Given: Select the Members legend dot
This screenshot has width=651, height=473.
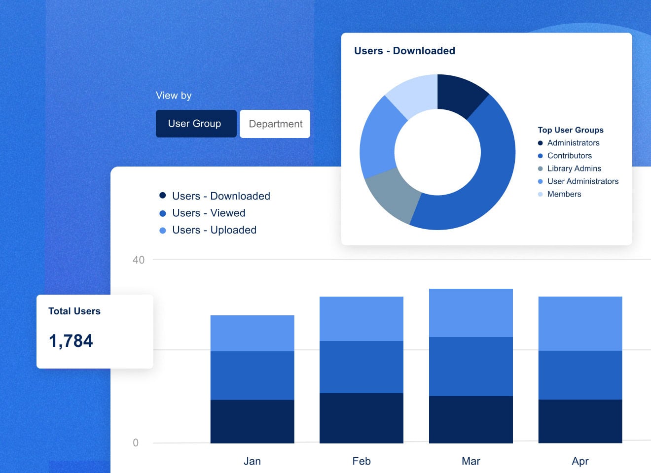Looking at the screenshot, I should (540, 194).
